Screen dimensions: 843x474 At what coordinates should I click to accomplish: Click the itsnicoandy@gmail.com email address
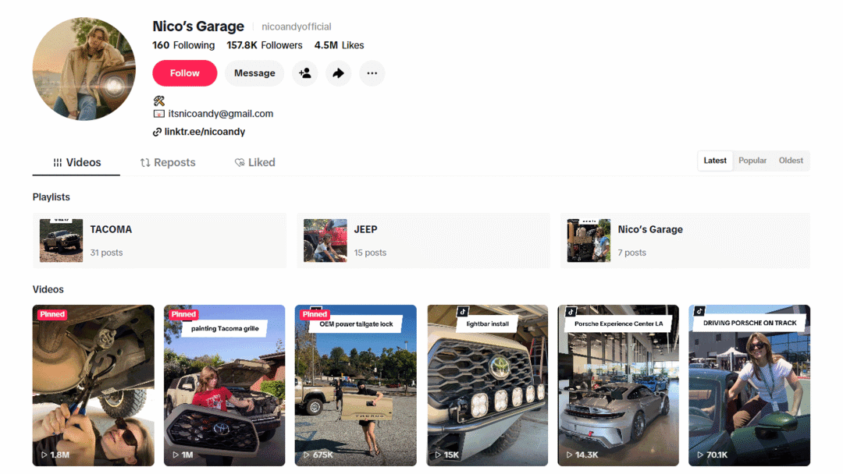pos(220,114)
